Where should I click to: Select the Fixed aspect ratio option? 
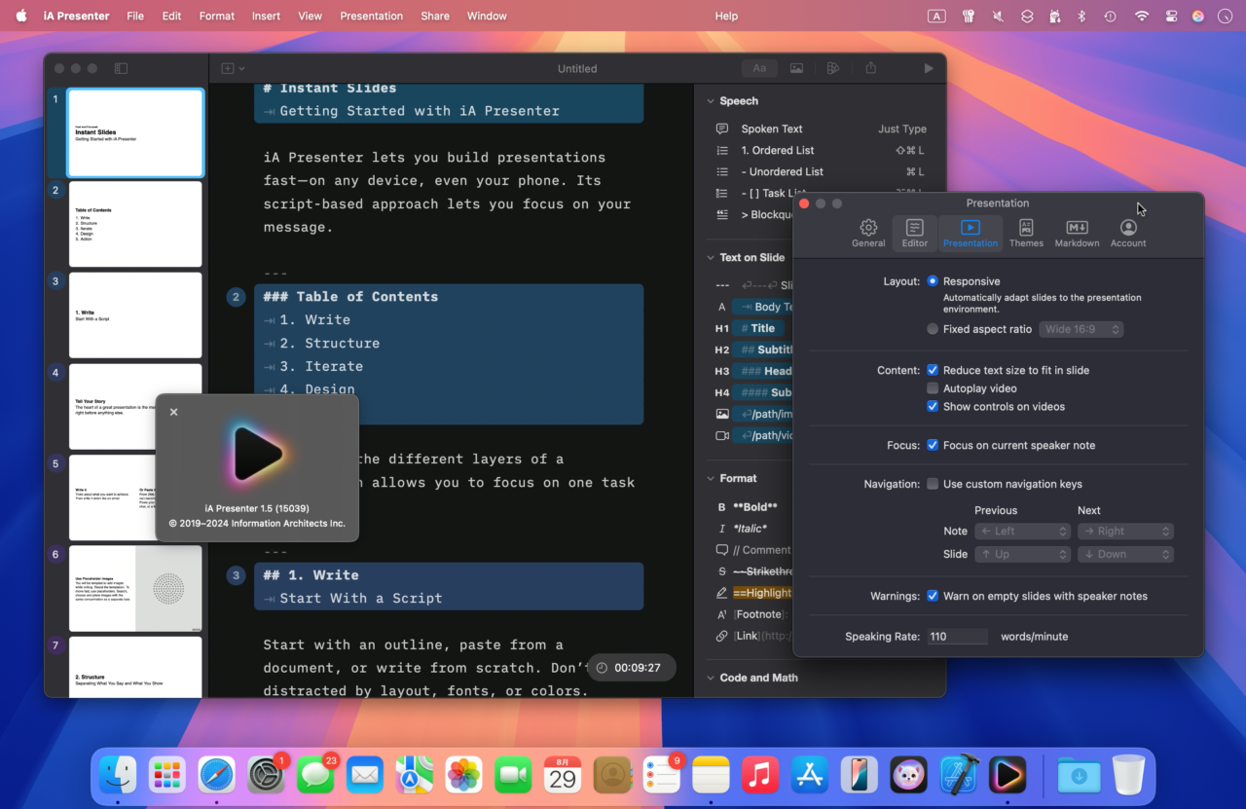[x=932, y=329]
